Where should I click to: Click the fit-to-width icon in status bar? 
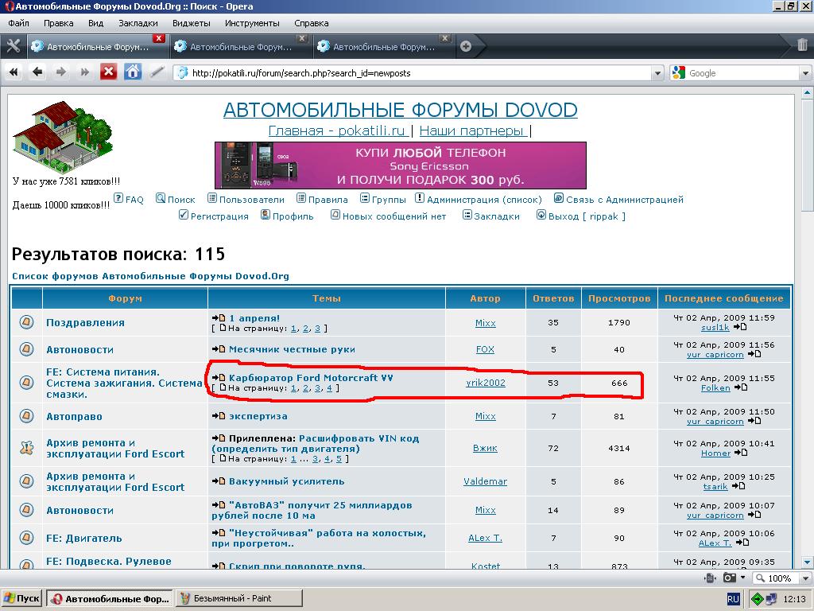pos(711,578)
